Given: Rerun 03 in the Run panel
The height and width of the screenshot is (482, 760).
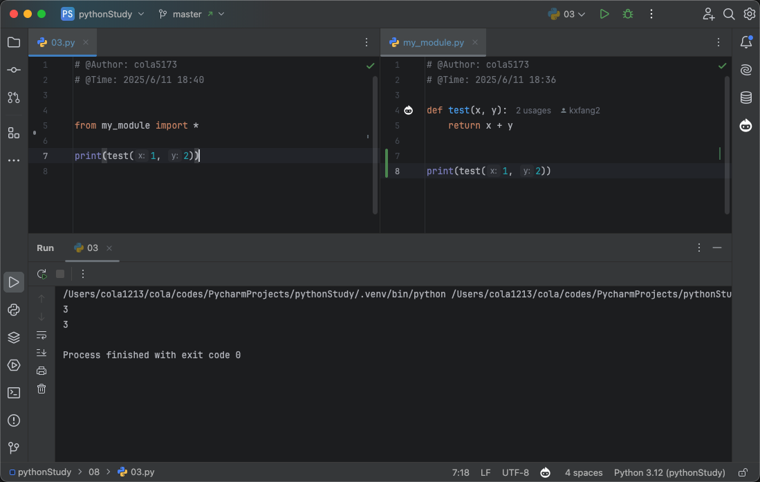Looking at the screenshot, I should click(41, 274).
